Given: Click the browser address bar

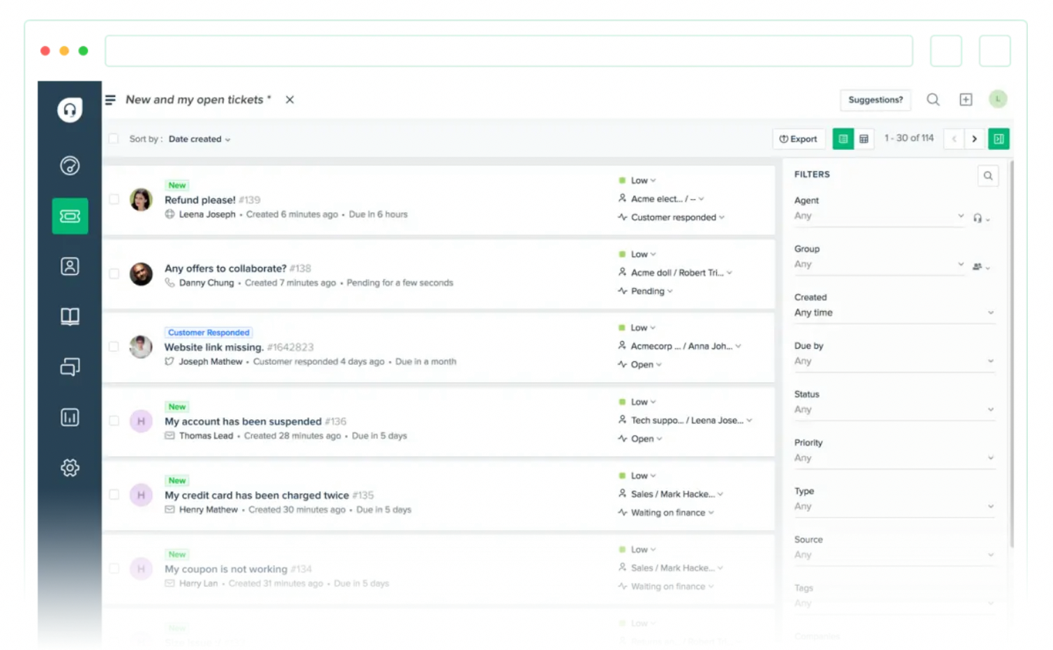Looking at the screenshot, I should click(x=509, y=51).
